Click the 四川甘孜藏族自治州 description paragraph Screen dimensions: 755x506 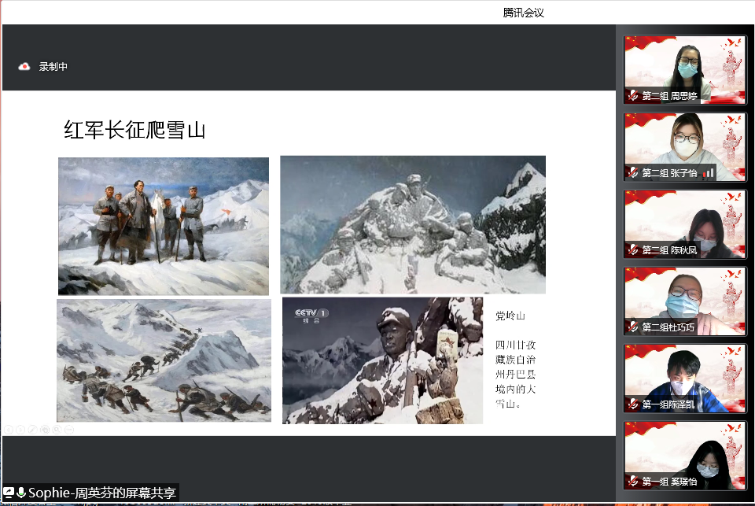click(516, 375)
